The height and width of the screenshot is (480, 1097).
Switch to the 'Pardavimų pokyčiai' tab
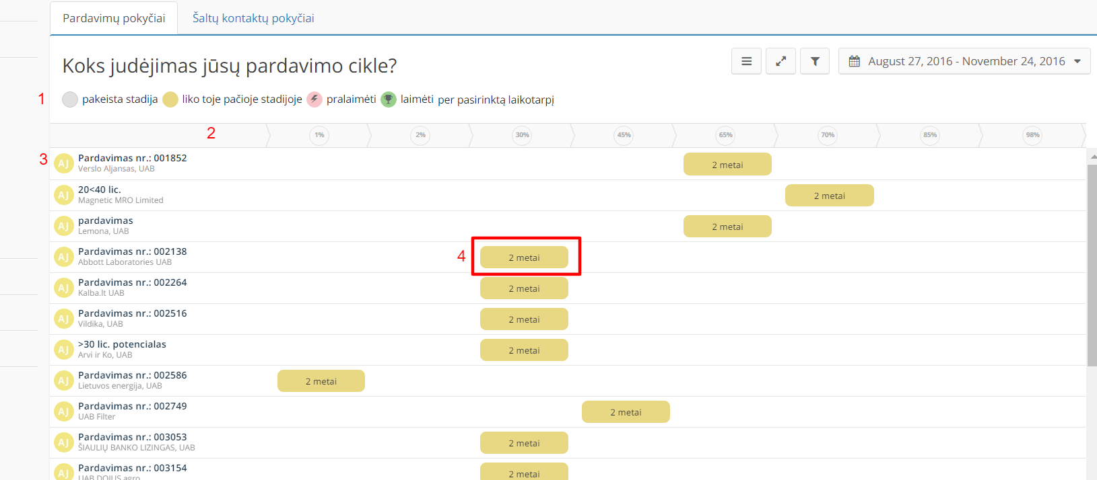(114, 18)
